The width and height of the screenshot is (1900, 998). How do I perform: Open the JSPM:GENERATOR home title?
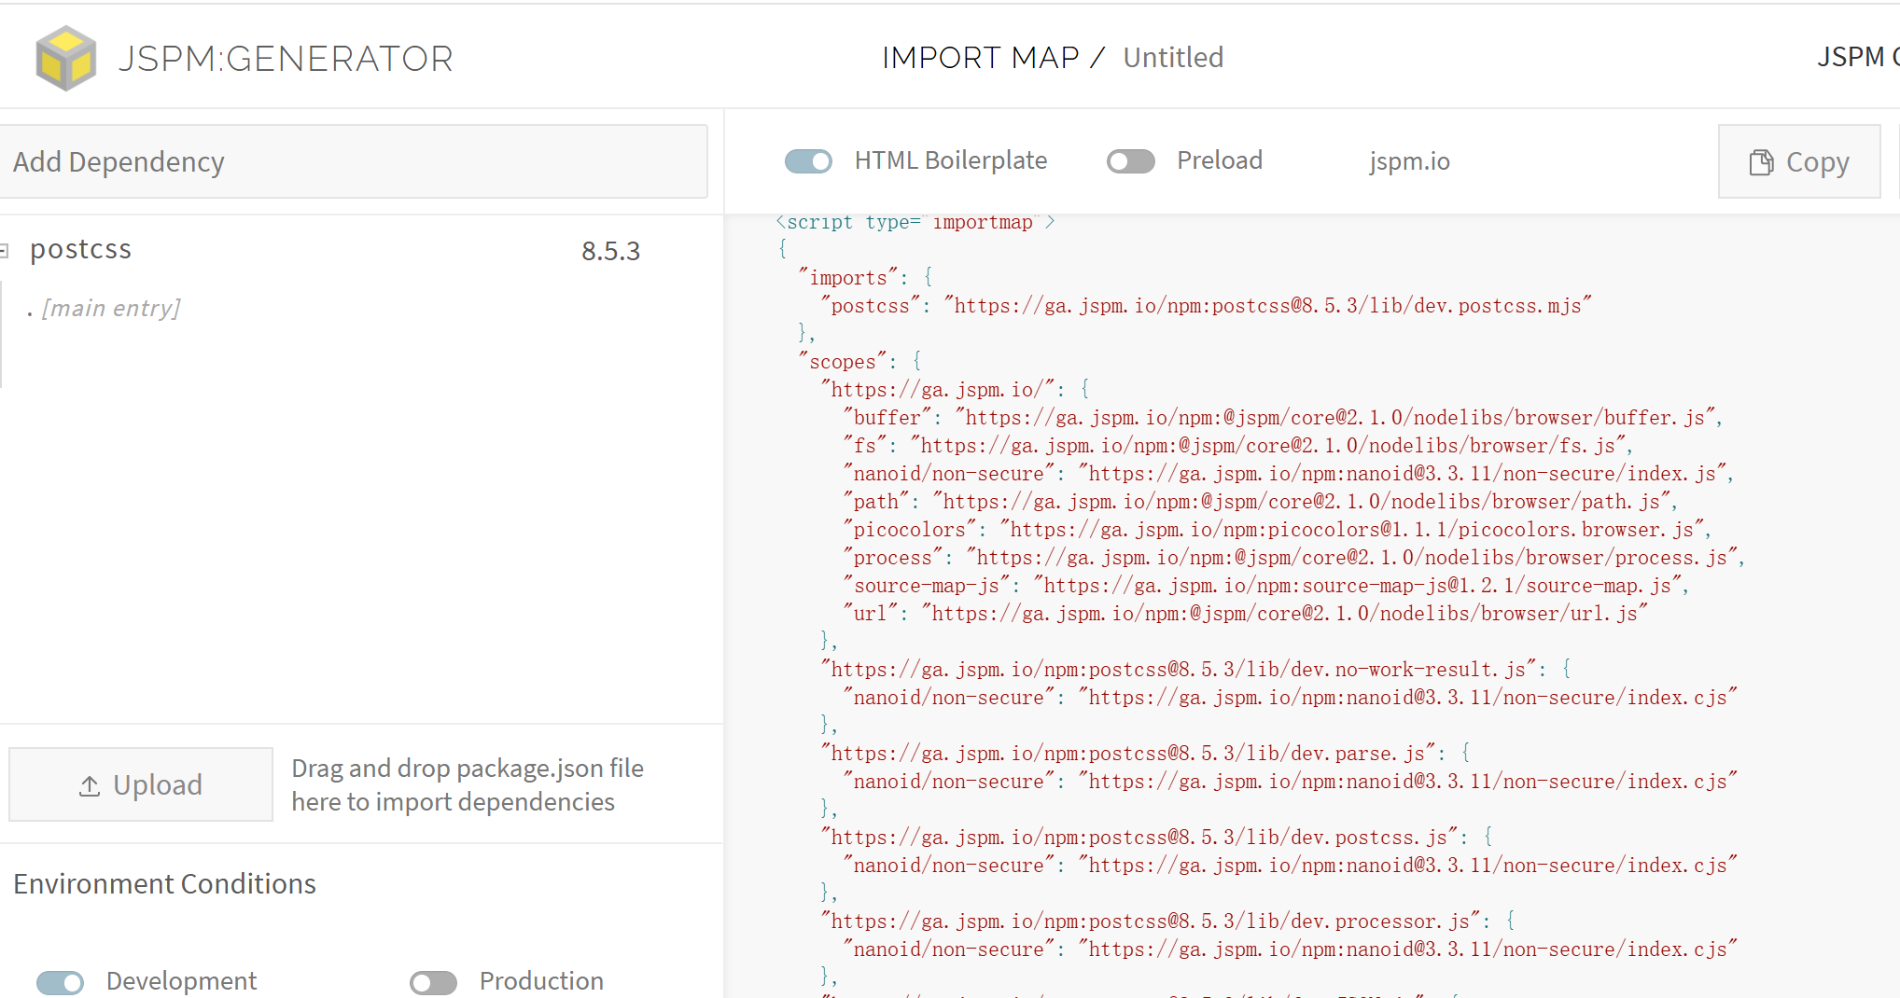[x=286, y=59]
